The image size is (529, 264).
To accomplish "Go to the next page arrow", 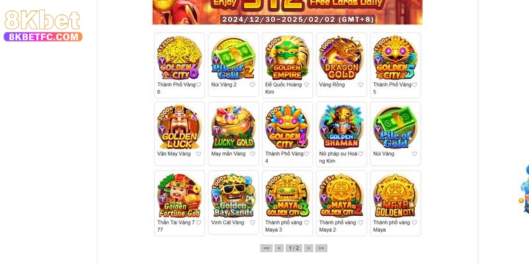I will coord(308,248).
